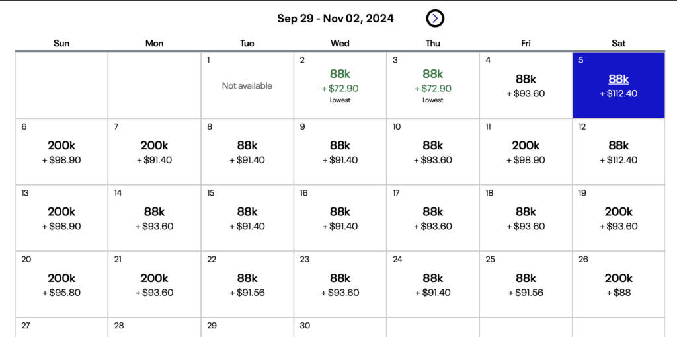The image size is (677, 337).
Task: Choose October 4 at 88k + $93.60
Action: coord(526,85)
